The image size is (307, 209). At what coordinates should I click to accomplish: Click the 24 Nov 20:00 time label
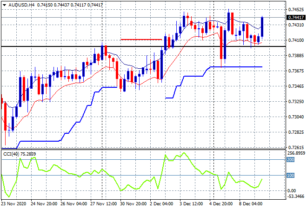tap(44, 204)
